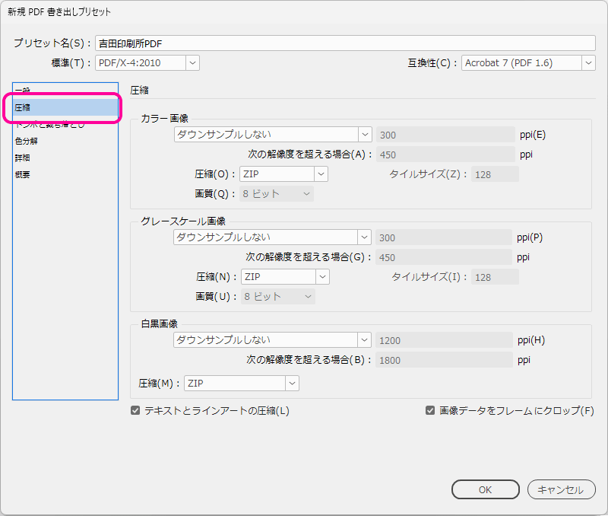Confirm the preset with the OK button
The image size is (608, 516).
(485, 489)
